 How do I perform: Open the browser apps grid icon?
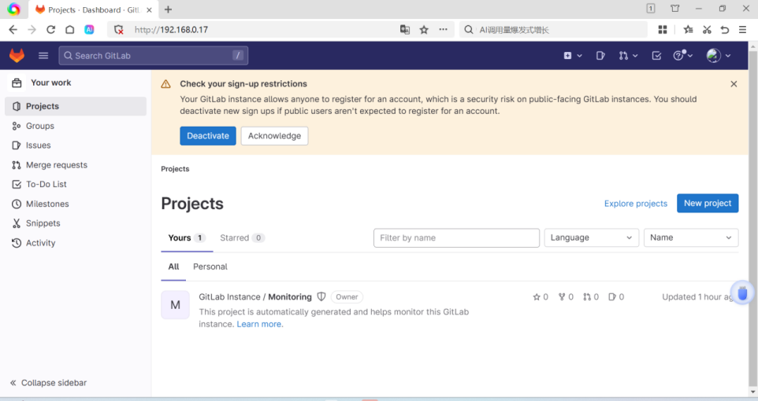[663, 30]
